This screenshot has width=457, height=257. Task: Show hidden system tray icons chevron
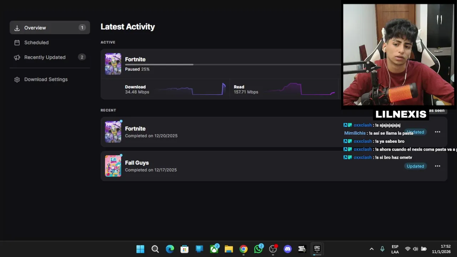point(371,249)
